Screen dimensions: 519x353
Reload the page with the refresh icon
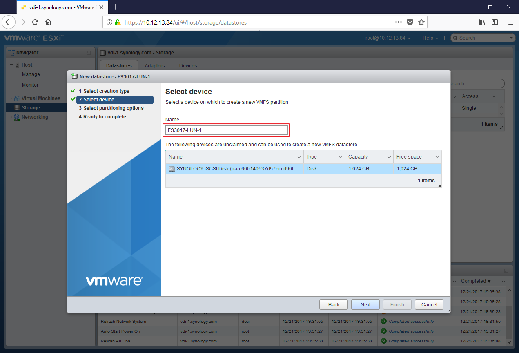pyautogui.click(x=35, y=22)
